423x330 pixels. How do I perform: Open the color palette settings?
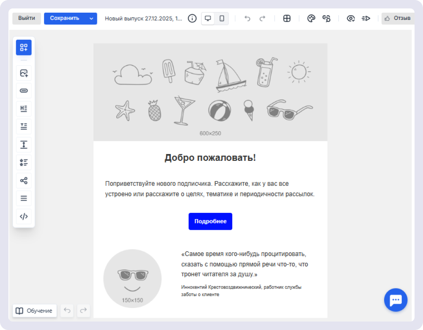pyautogui.click(x=311, y=18)
